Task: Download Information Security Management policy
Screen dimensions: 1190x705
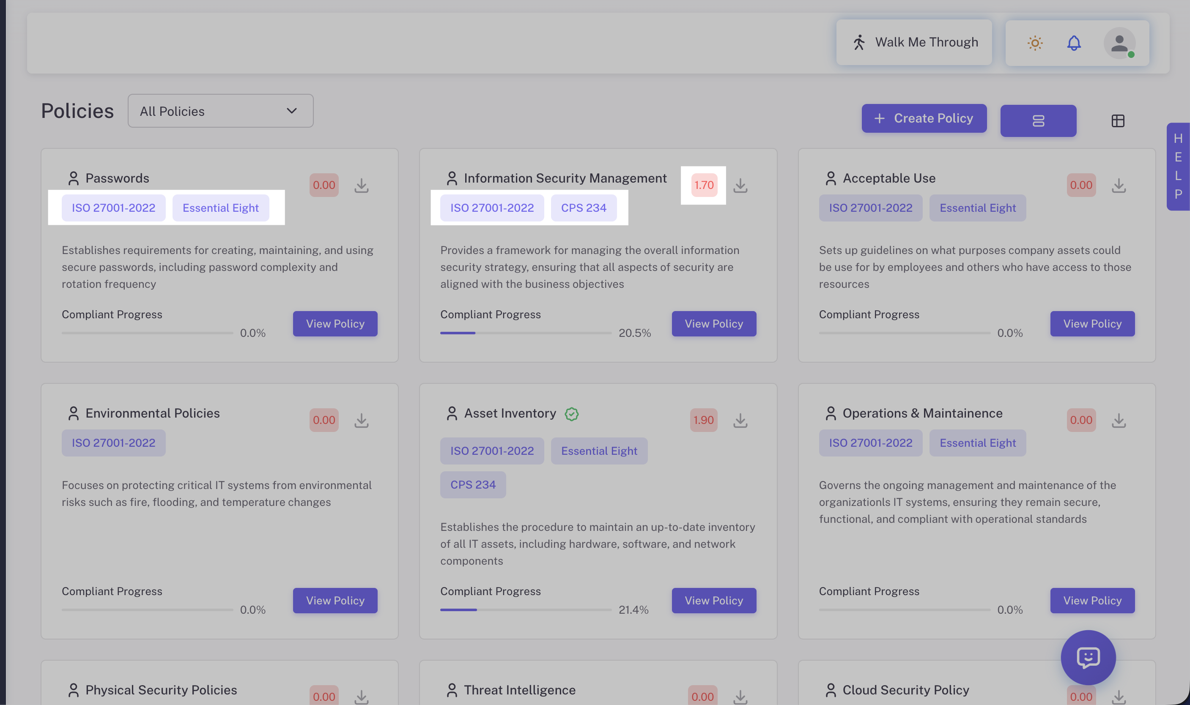Action: [740, 185]
